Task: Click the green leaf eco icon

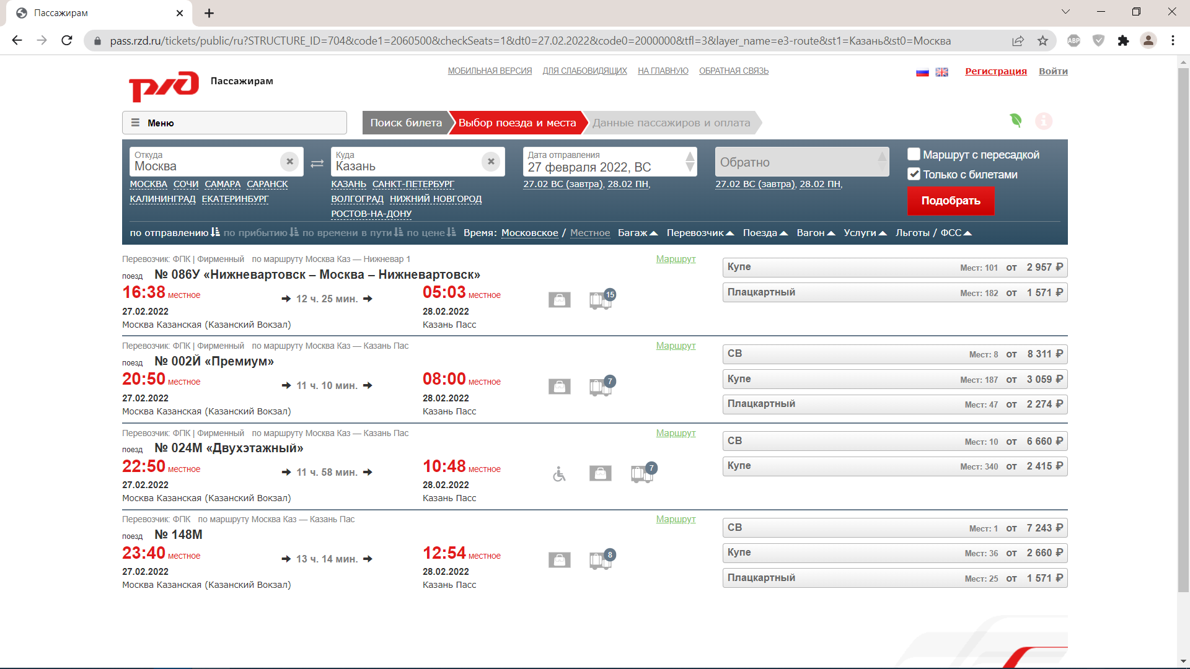Action: [1015, 120]
